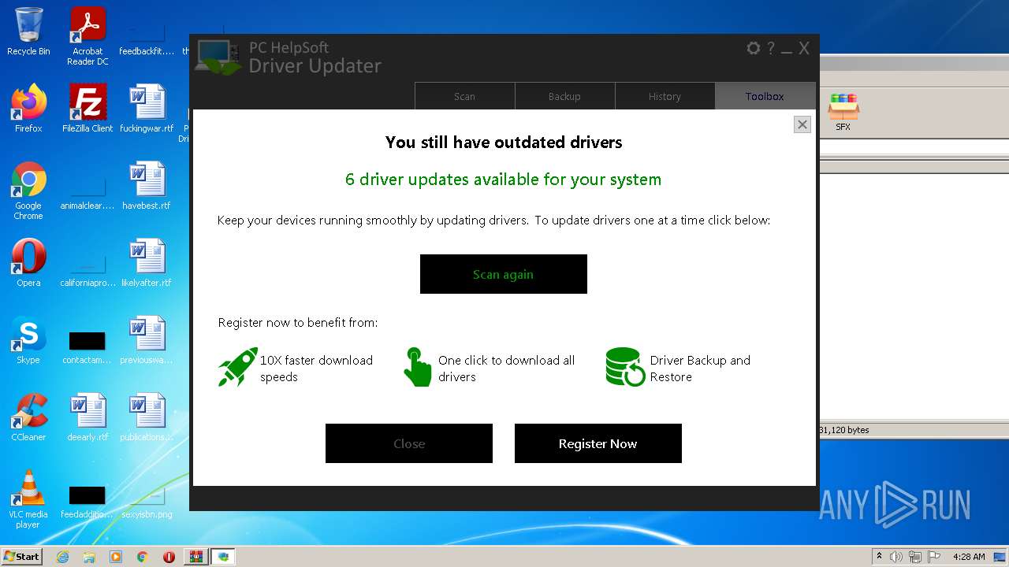Open Google Chrome desktop shortcut
The width and height of the screenshot is (1009, 567).
pos(28,191)
